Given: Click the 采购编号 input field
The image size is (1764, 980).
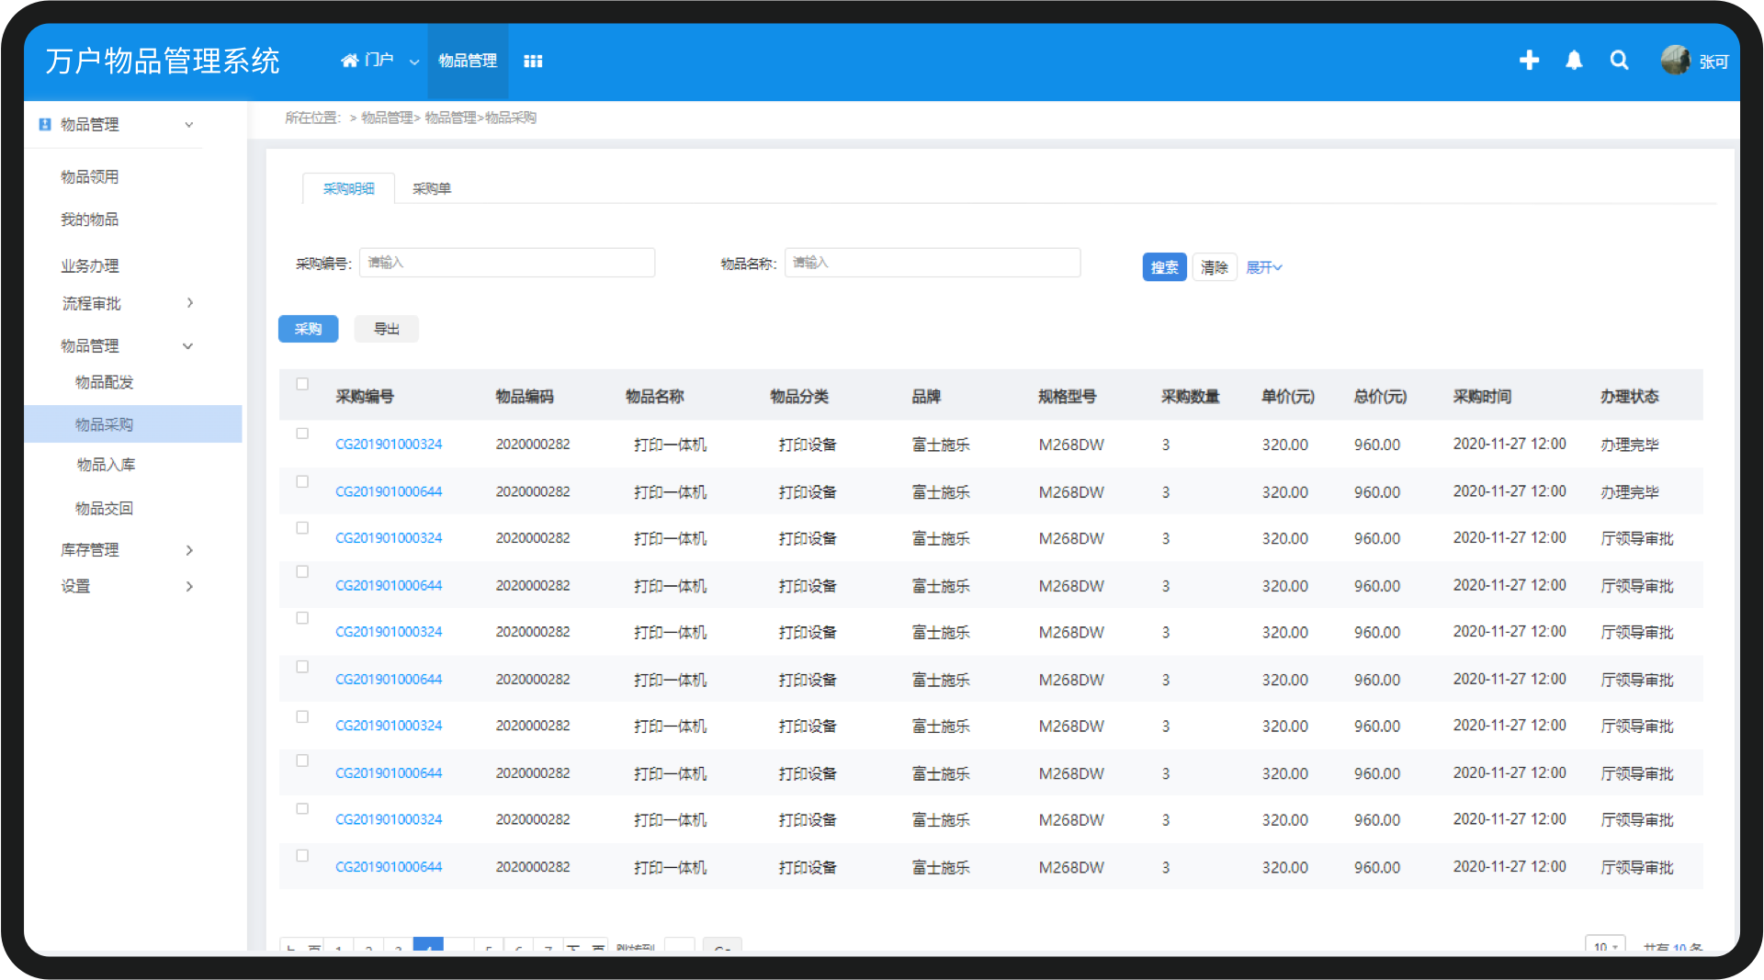Looking at the screenshot, I should (x=507, y=263).
